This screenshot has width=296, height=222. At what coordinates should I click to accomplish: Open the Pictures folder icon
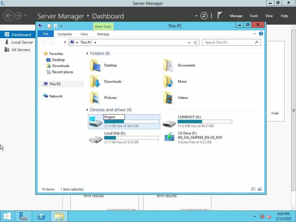coord(95,98)
